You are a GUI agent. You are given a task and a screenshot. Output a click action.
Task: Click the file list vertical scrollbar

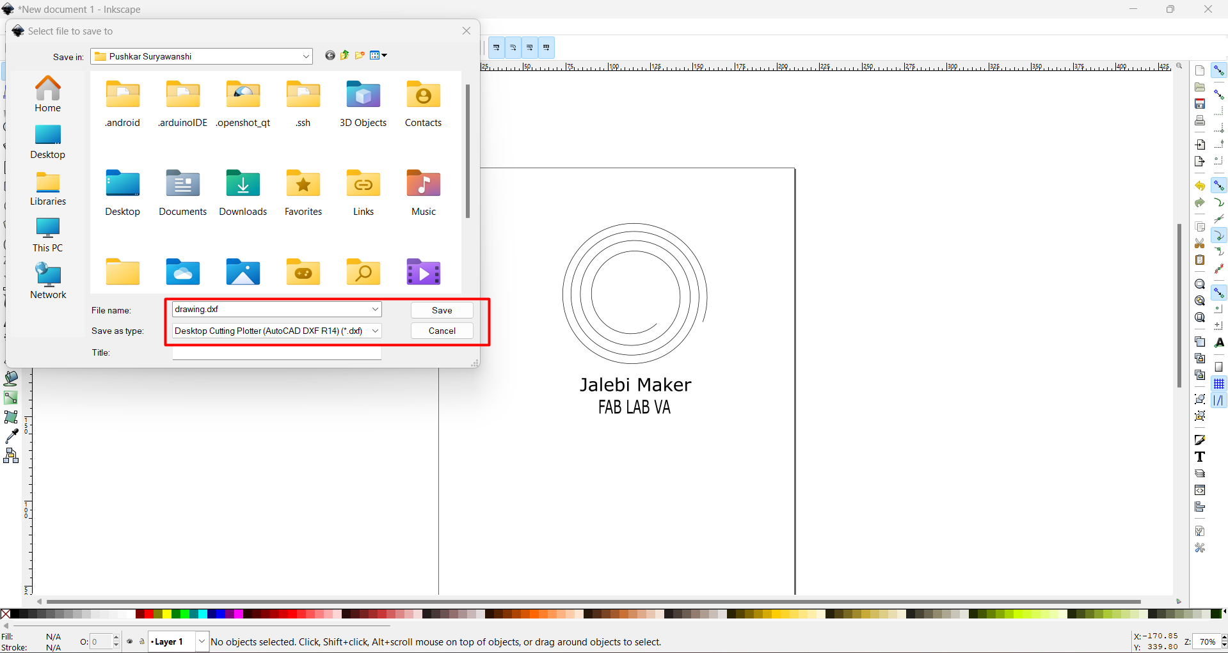click(468, 151)
